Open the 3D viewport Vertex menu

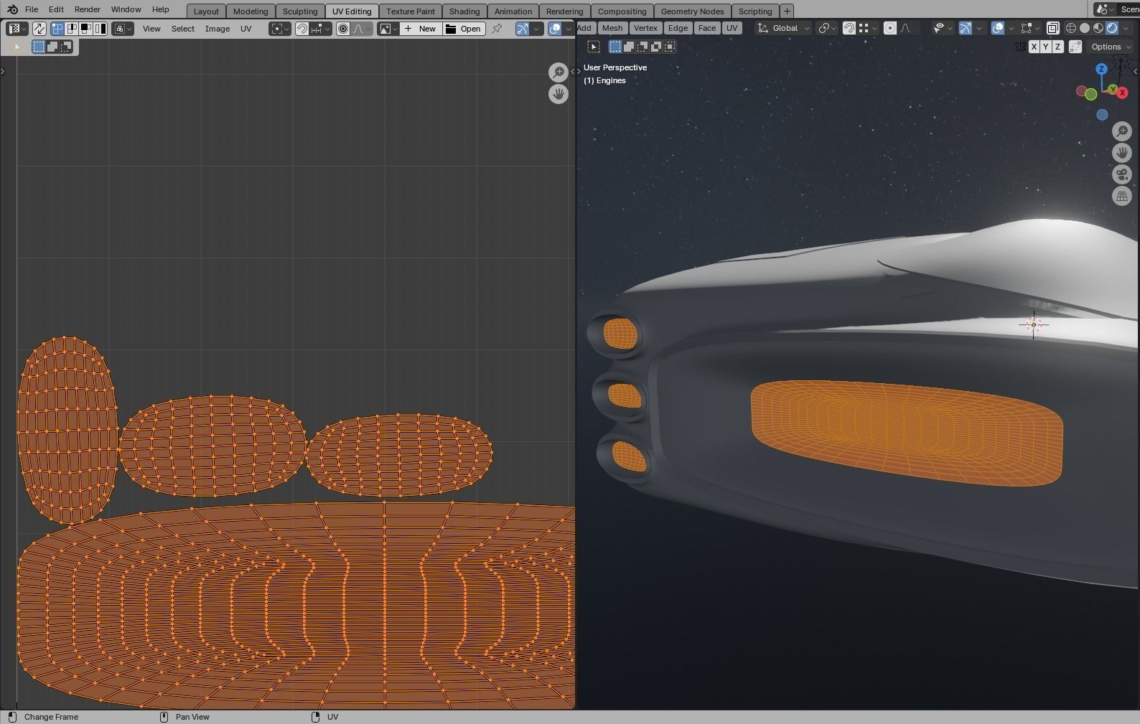(x=645, y=28)
